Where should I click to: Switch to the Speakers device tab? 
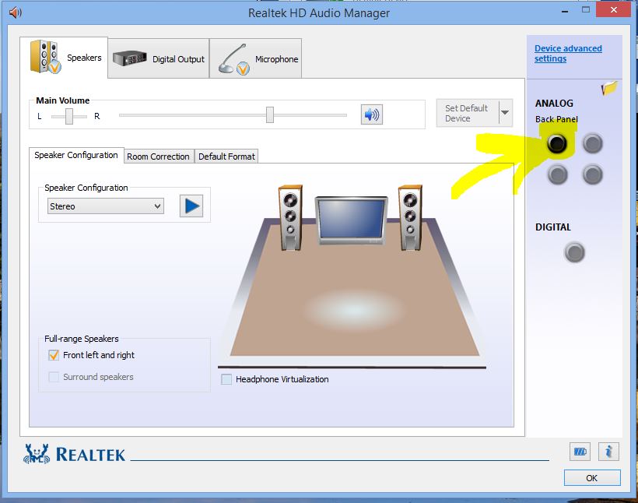coord(64,58)
